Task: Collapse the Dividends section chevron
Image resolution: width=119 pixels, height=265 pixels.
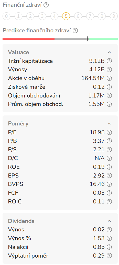Action: click(109, 221)
